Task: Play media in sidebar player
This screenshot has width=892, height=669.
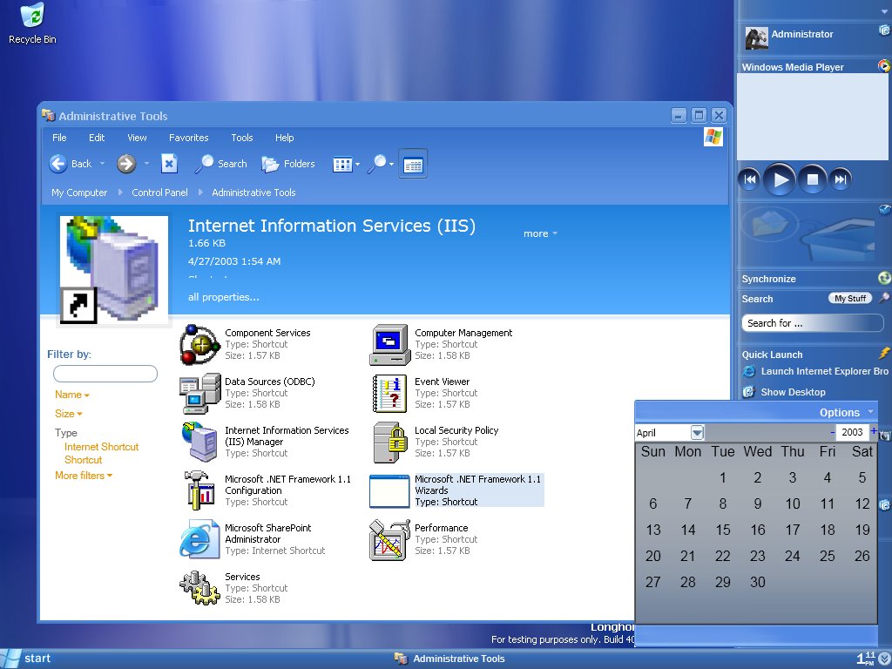Action: tap(780, 179)
